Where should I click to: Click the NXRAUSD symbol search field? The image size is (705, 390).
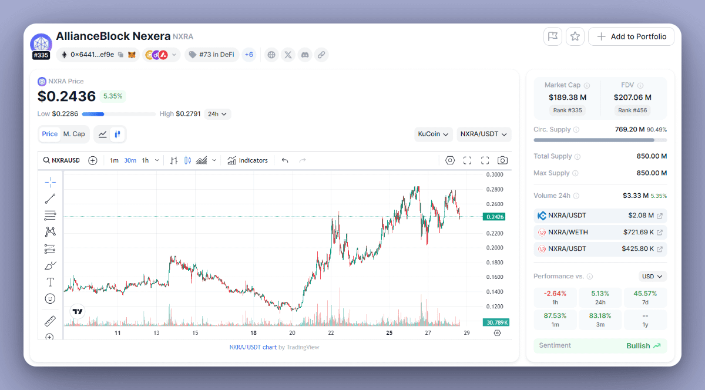click(x=61, y=160)
